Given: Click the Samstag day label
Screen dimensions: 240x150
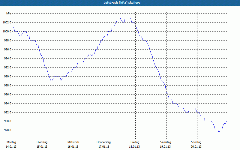Looking at the screenshot, I should [x=166, y=142].
